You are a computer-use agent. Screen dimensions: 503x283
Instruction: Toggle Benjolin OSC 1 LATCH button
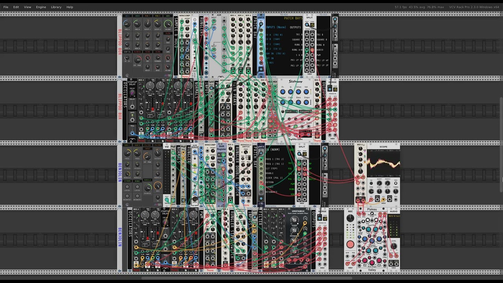127,187
